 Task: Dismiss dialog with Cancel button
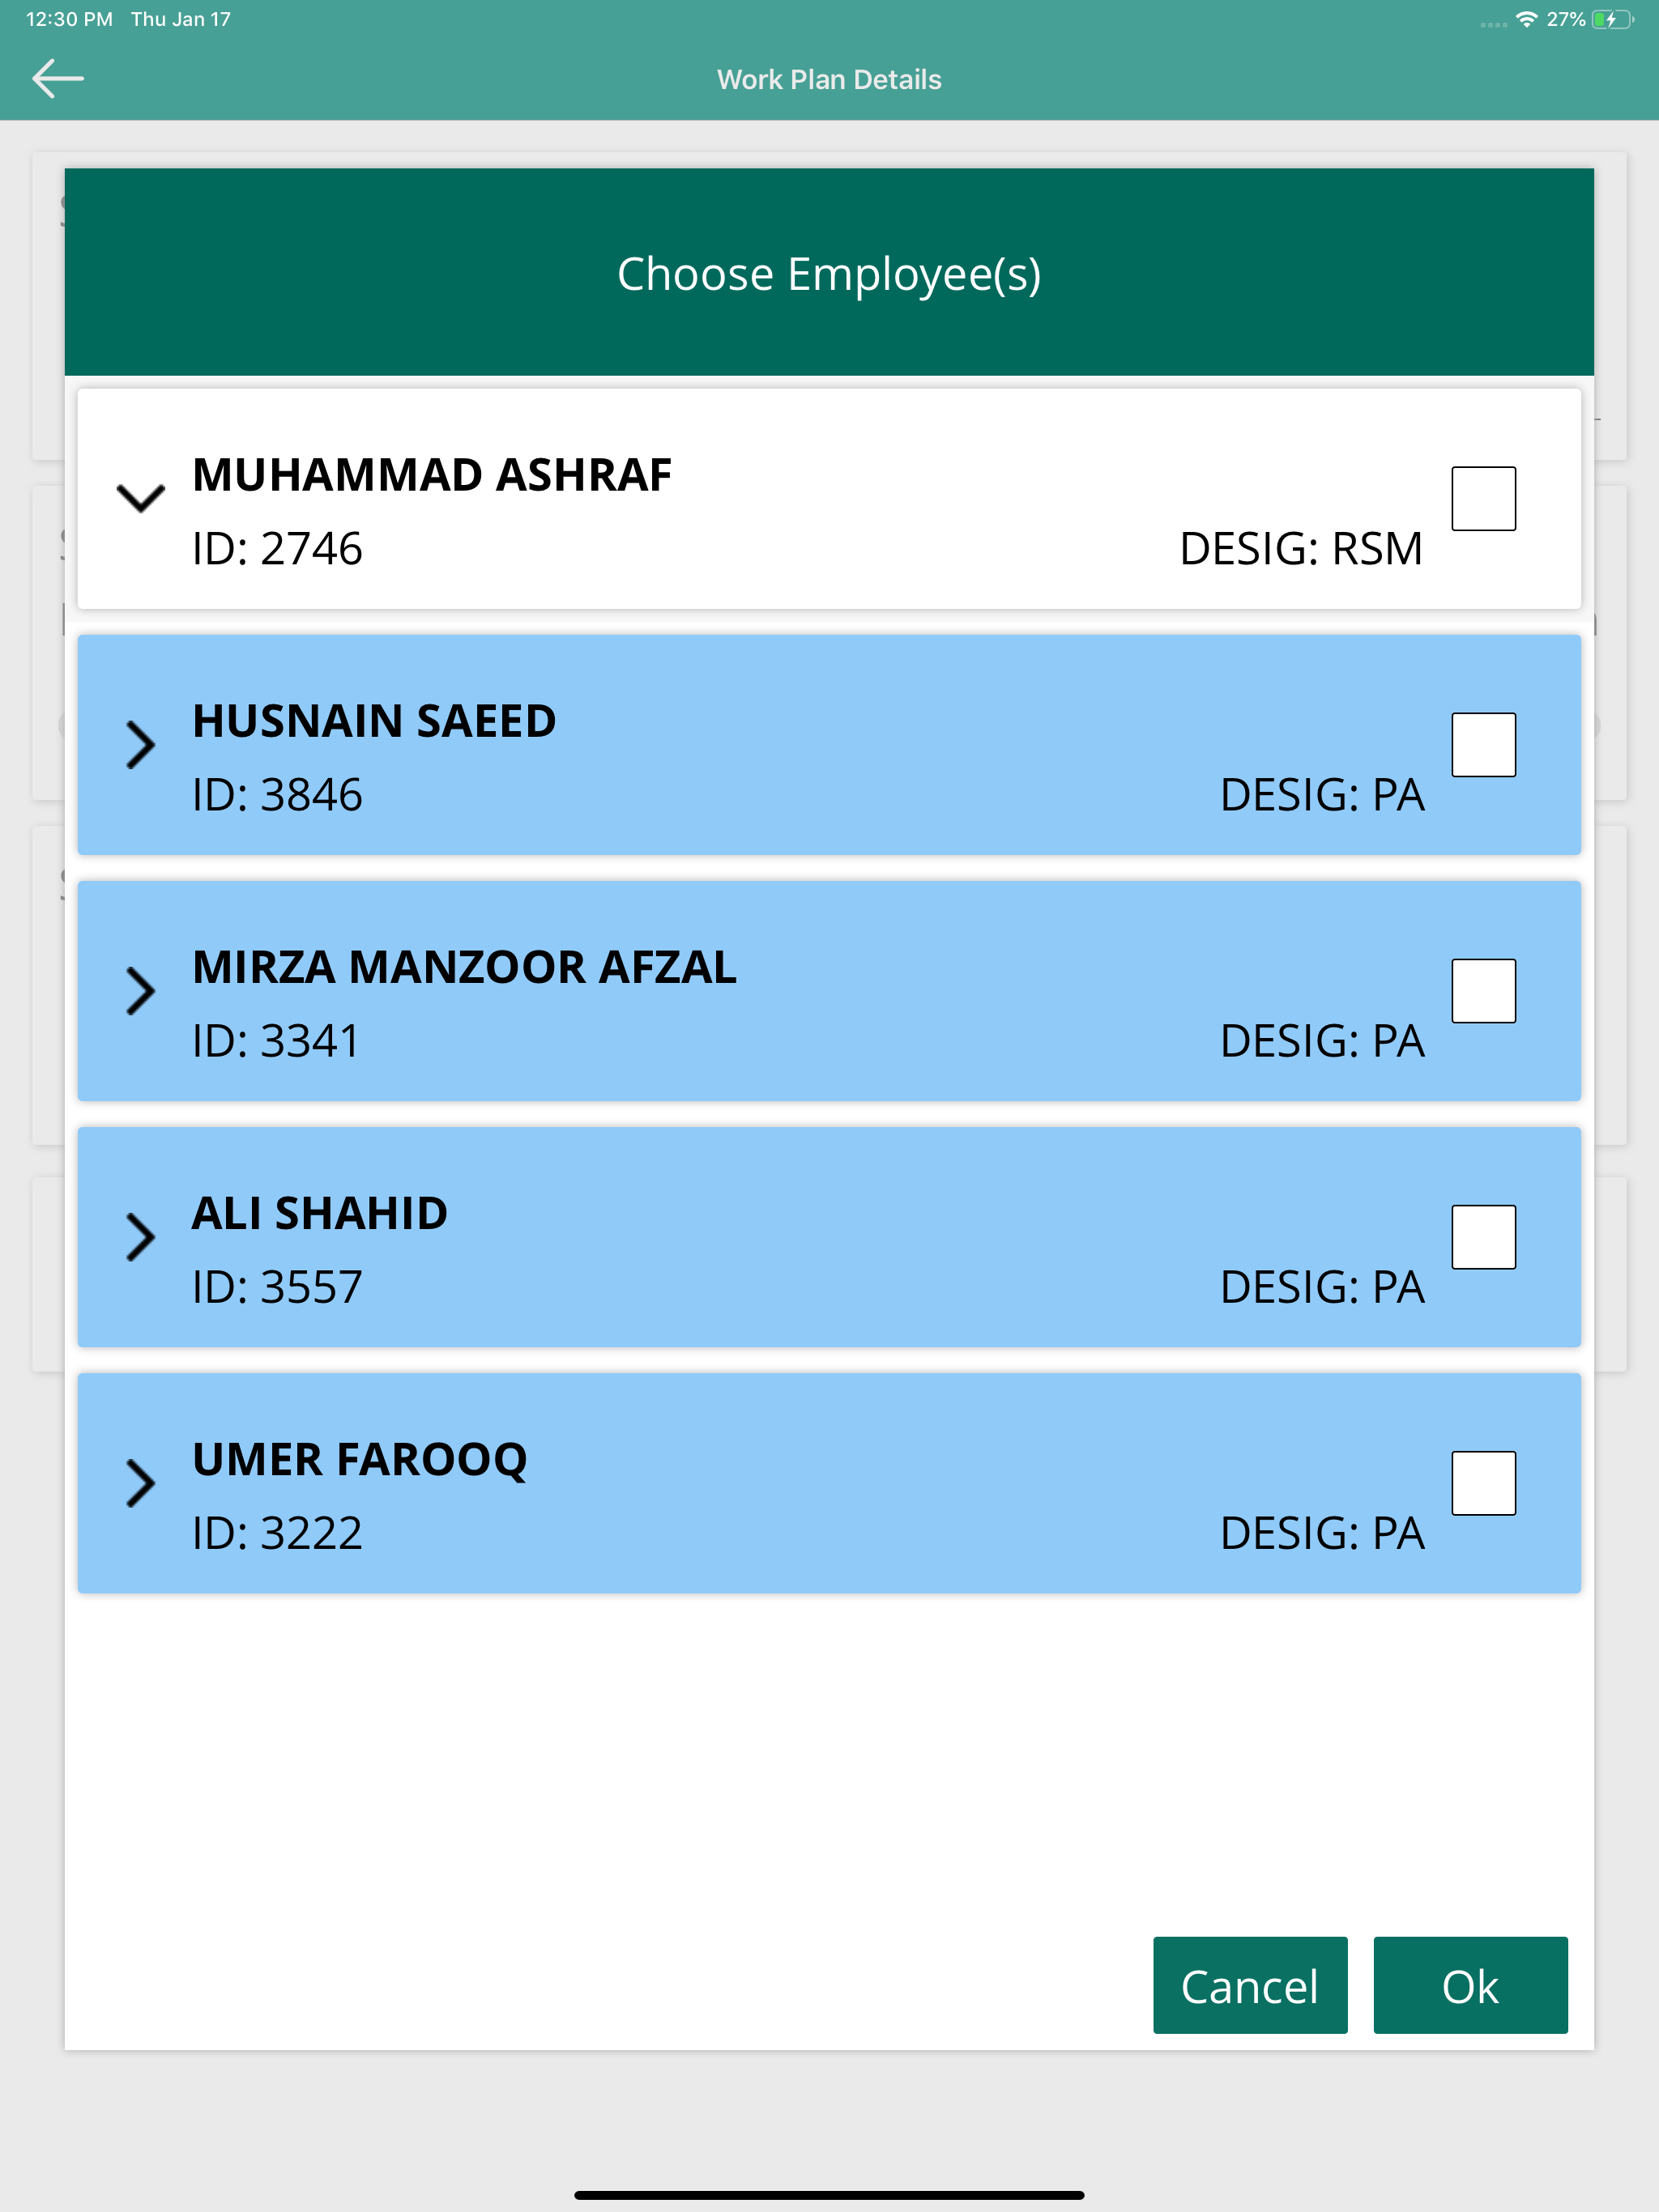point(1250,1985)
